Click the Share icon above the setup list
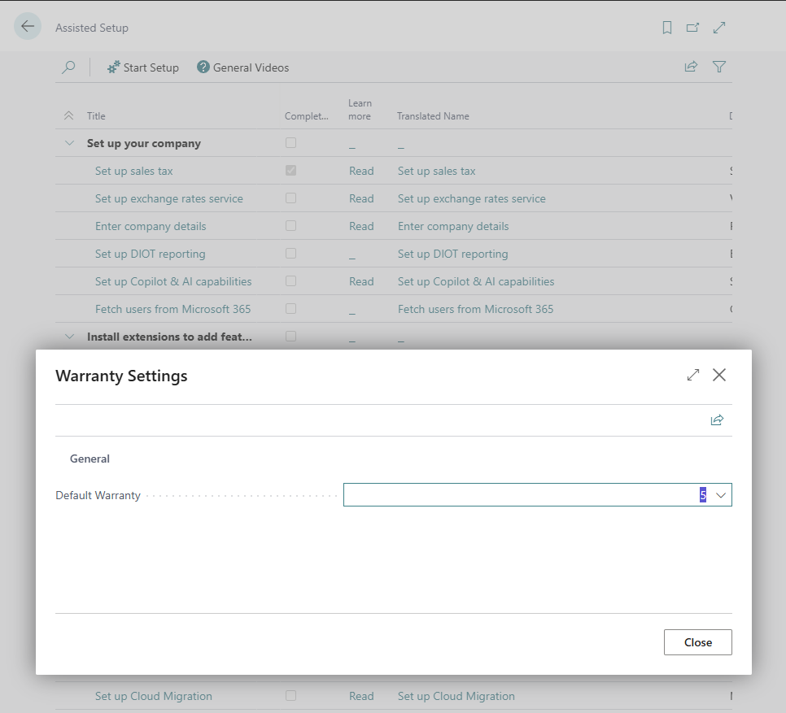786x713 pixels. (691, 67)
